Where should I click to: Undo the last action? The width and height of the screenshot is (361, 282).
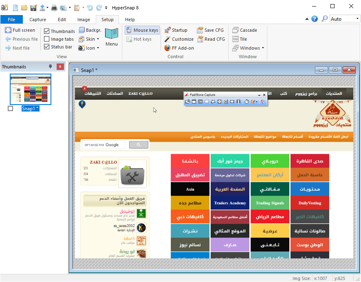click(x=90, y=8)
